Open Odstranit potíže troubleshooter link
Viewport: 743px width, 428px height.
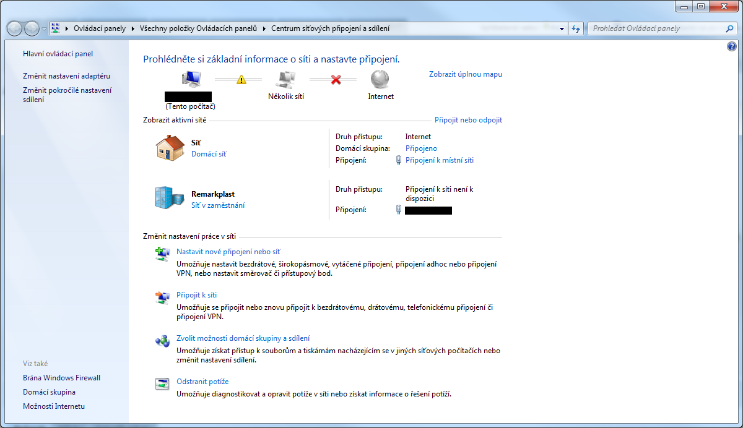pos(202,382)
